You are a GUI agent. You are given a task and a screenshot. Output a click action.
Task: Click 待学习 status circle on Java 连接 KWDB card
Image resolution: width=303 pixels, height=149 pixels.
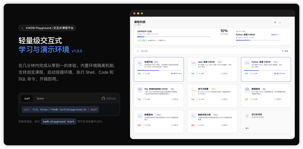tap(221, 74)
